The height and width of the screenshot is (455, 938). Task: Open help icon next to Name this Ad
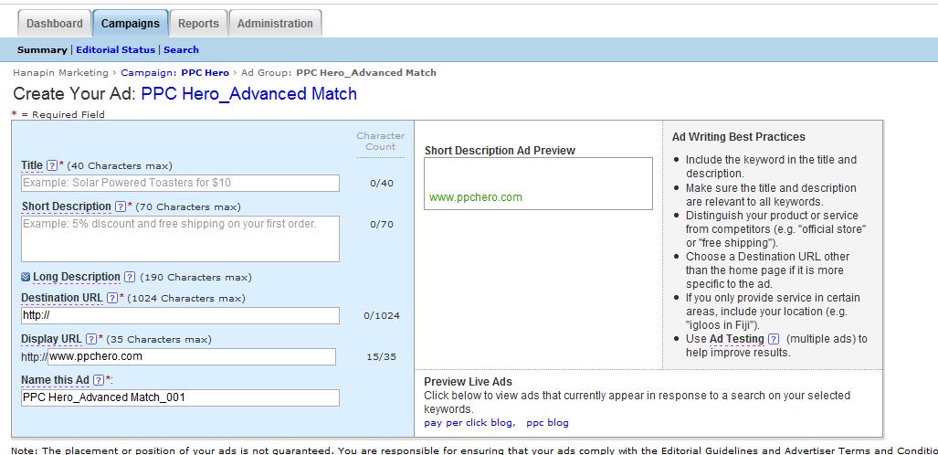[99, 380]
